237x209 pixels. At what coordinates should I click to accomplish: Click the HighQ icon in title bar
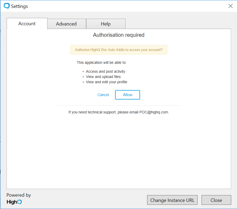point(7,6)
